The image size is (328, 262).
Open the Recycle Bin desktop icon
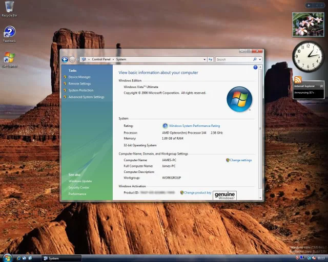(9, 9)
